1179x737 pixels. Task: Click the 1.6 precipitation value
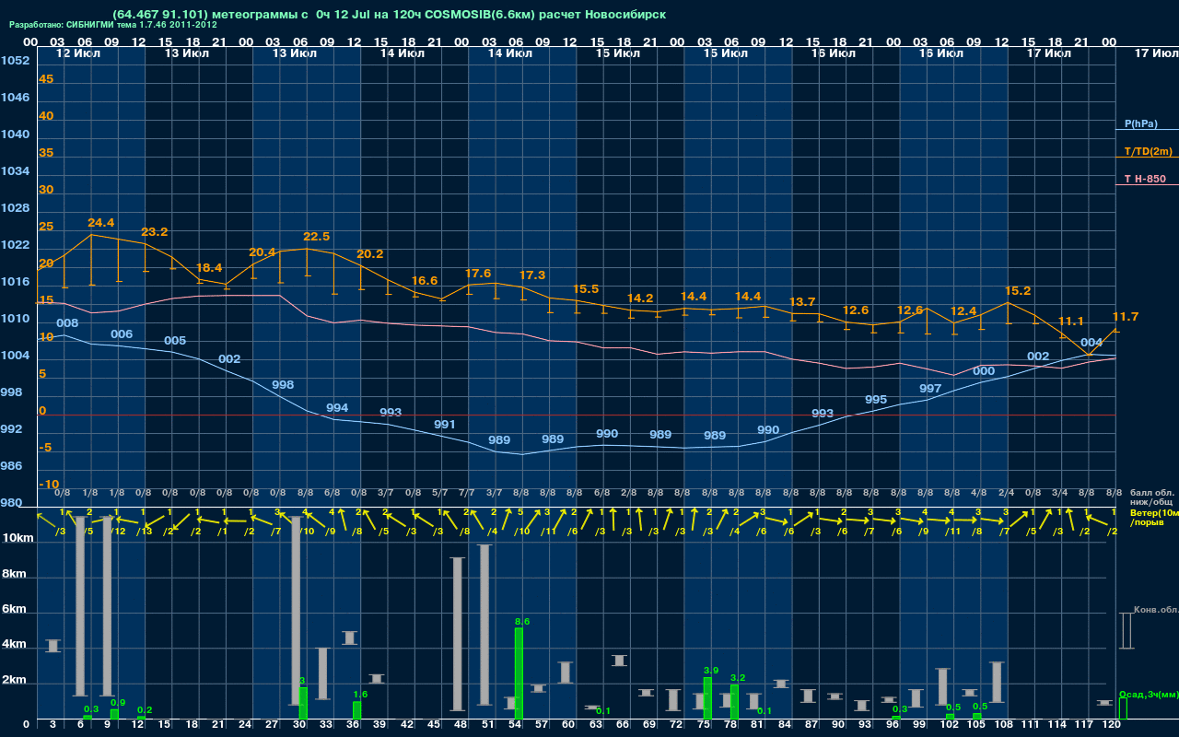click(360, 695)
